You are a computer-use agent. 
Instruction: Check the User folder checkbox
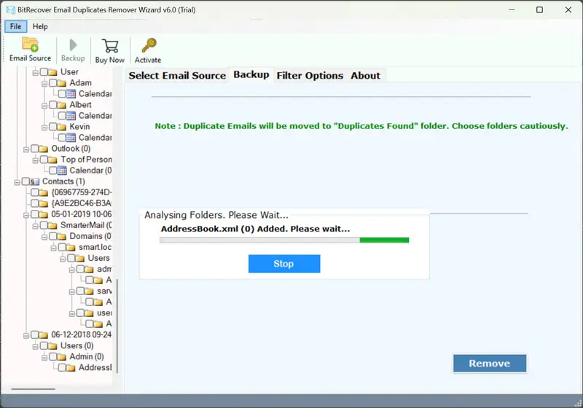click(x=44, y=71)
